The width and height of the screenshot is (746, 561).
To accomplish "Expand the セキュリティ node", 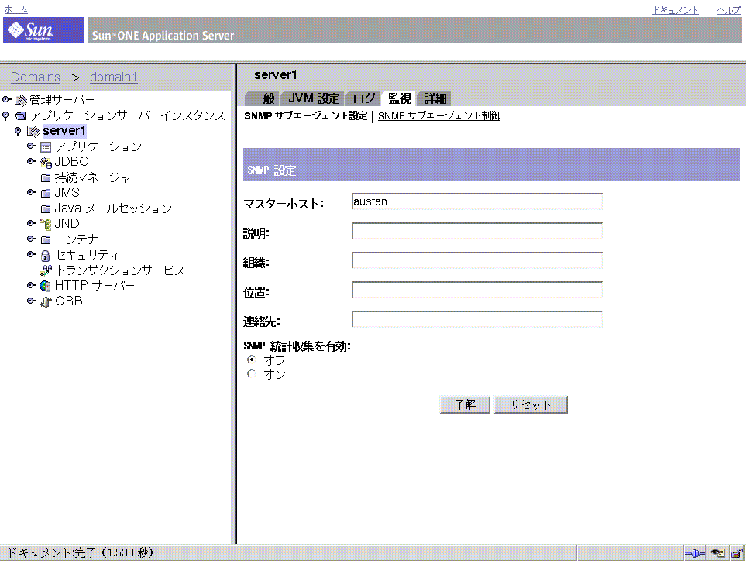I will (32, 254).
